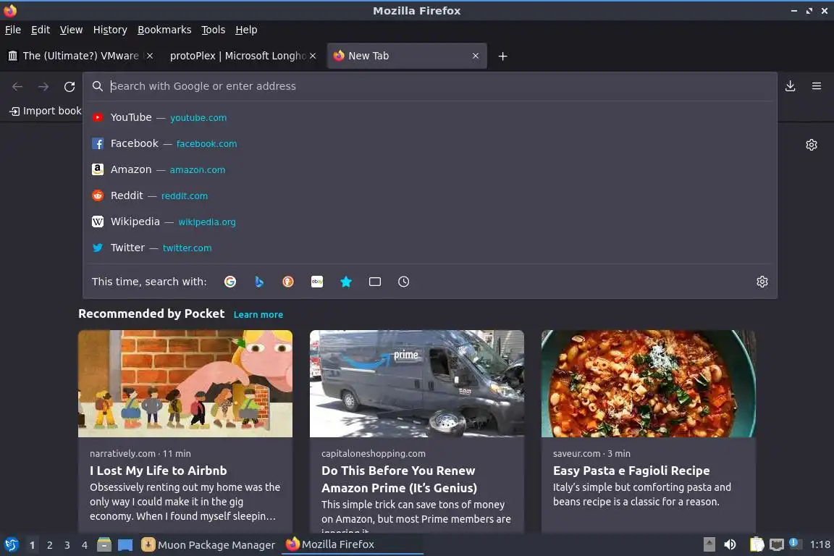Click the notes clipboard tray icon
The height and width of the screenshot is (556, 834).
coord(757,544)
